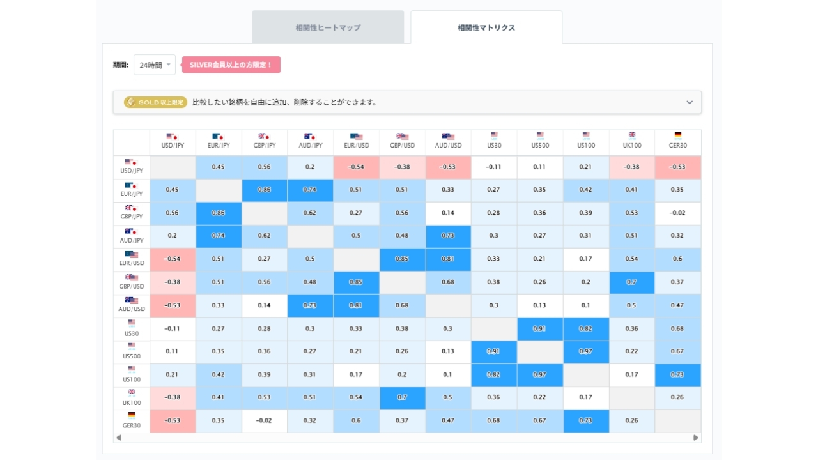Click EUR/USD flag icon in row header
Screen dimensions: 818x460
pos(132,255)
